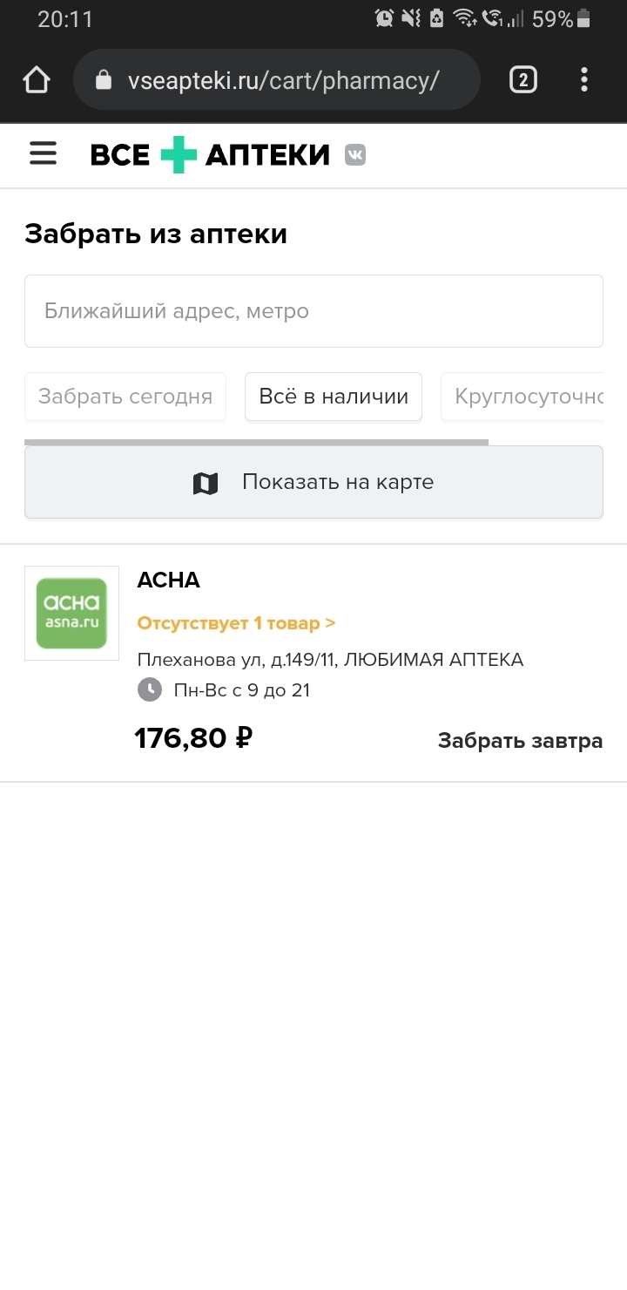The height and width of the screenshot is (1290, 627).
Task: Open the АСНА pharmacy name link
Action: [x=168, y=580]
